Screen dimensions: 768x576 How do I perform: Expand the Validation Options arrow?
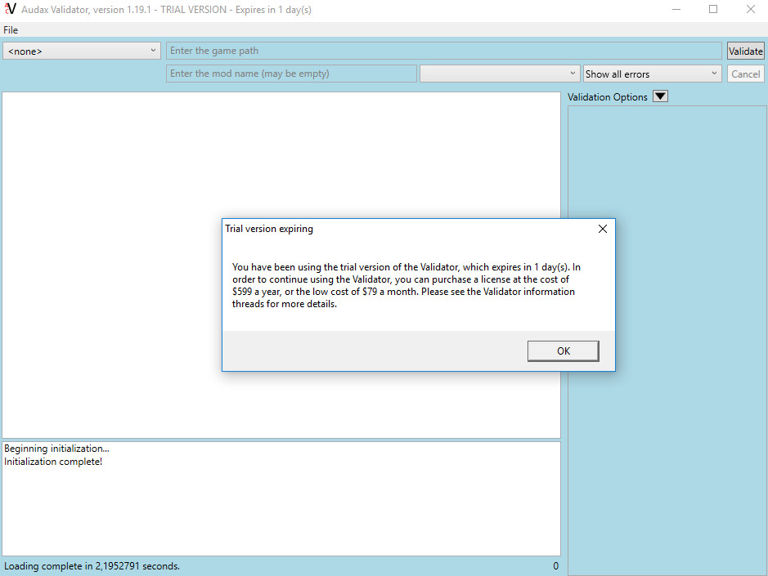[x=661, y=96]
